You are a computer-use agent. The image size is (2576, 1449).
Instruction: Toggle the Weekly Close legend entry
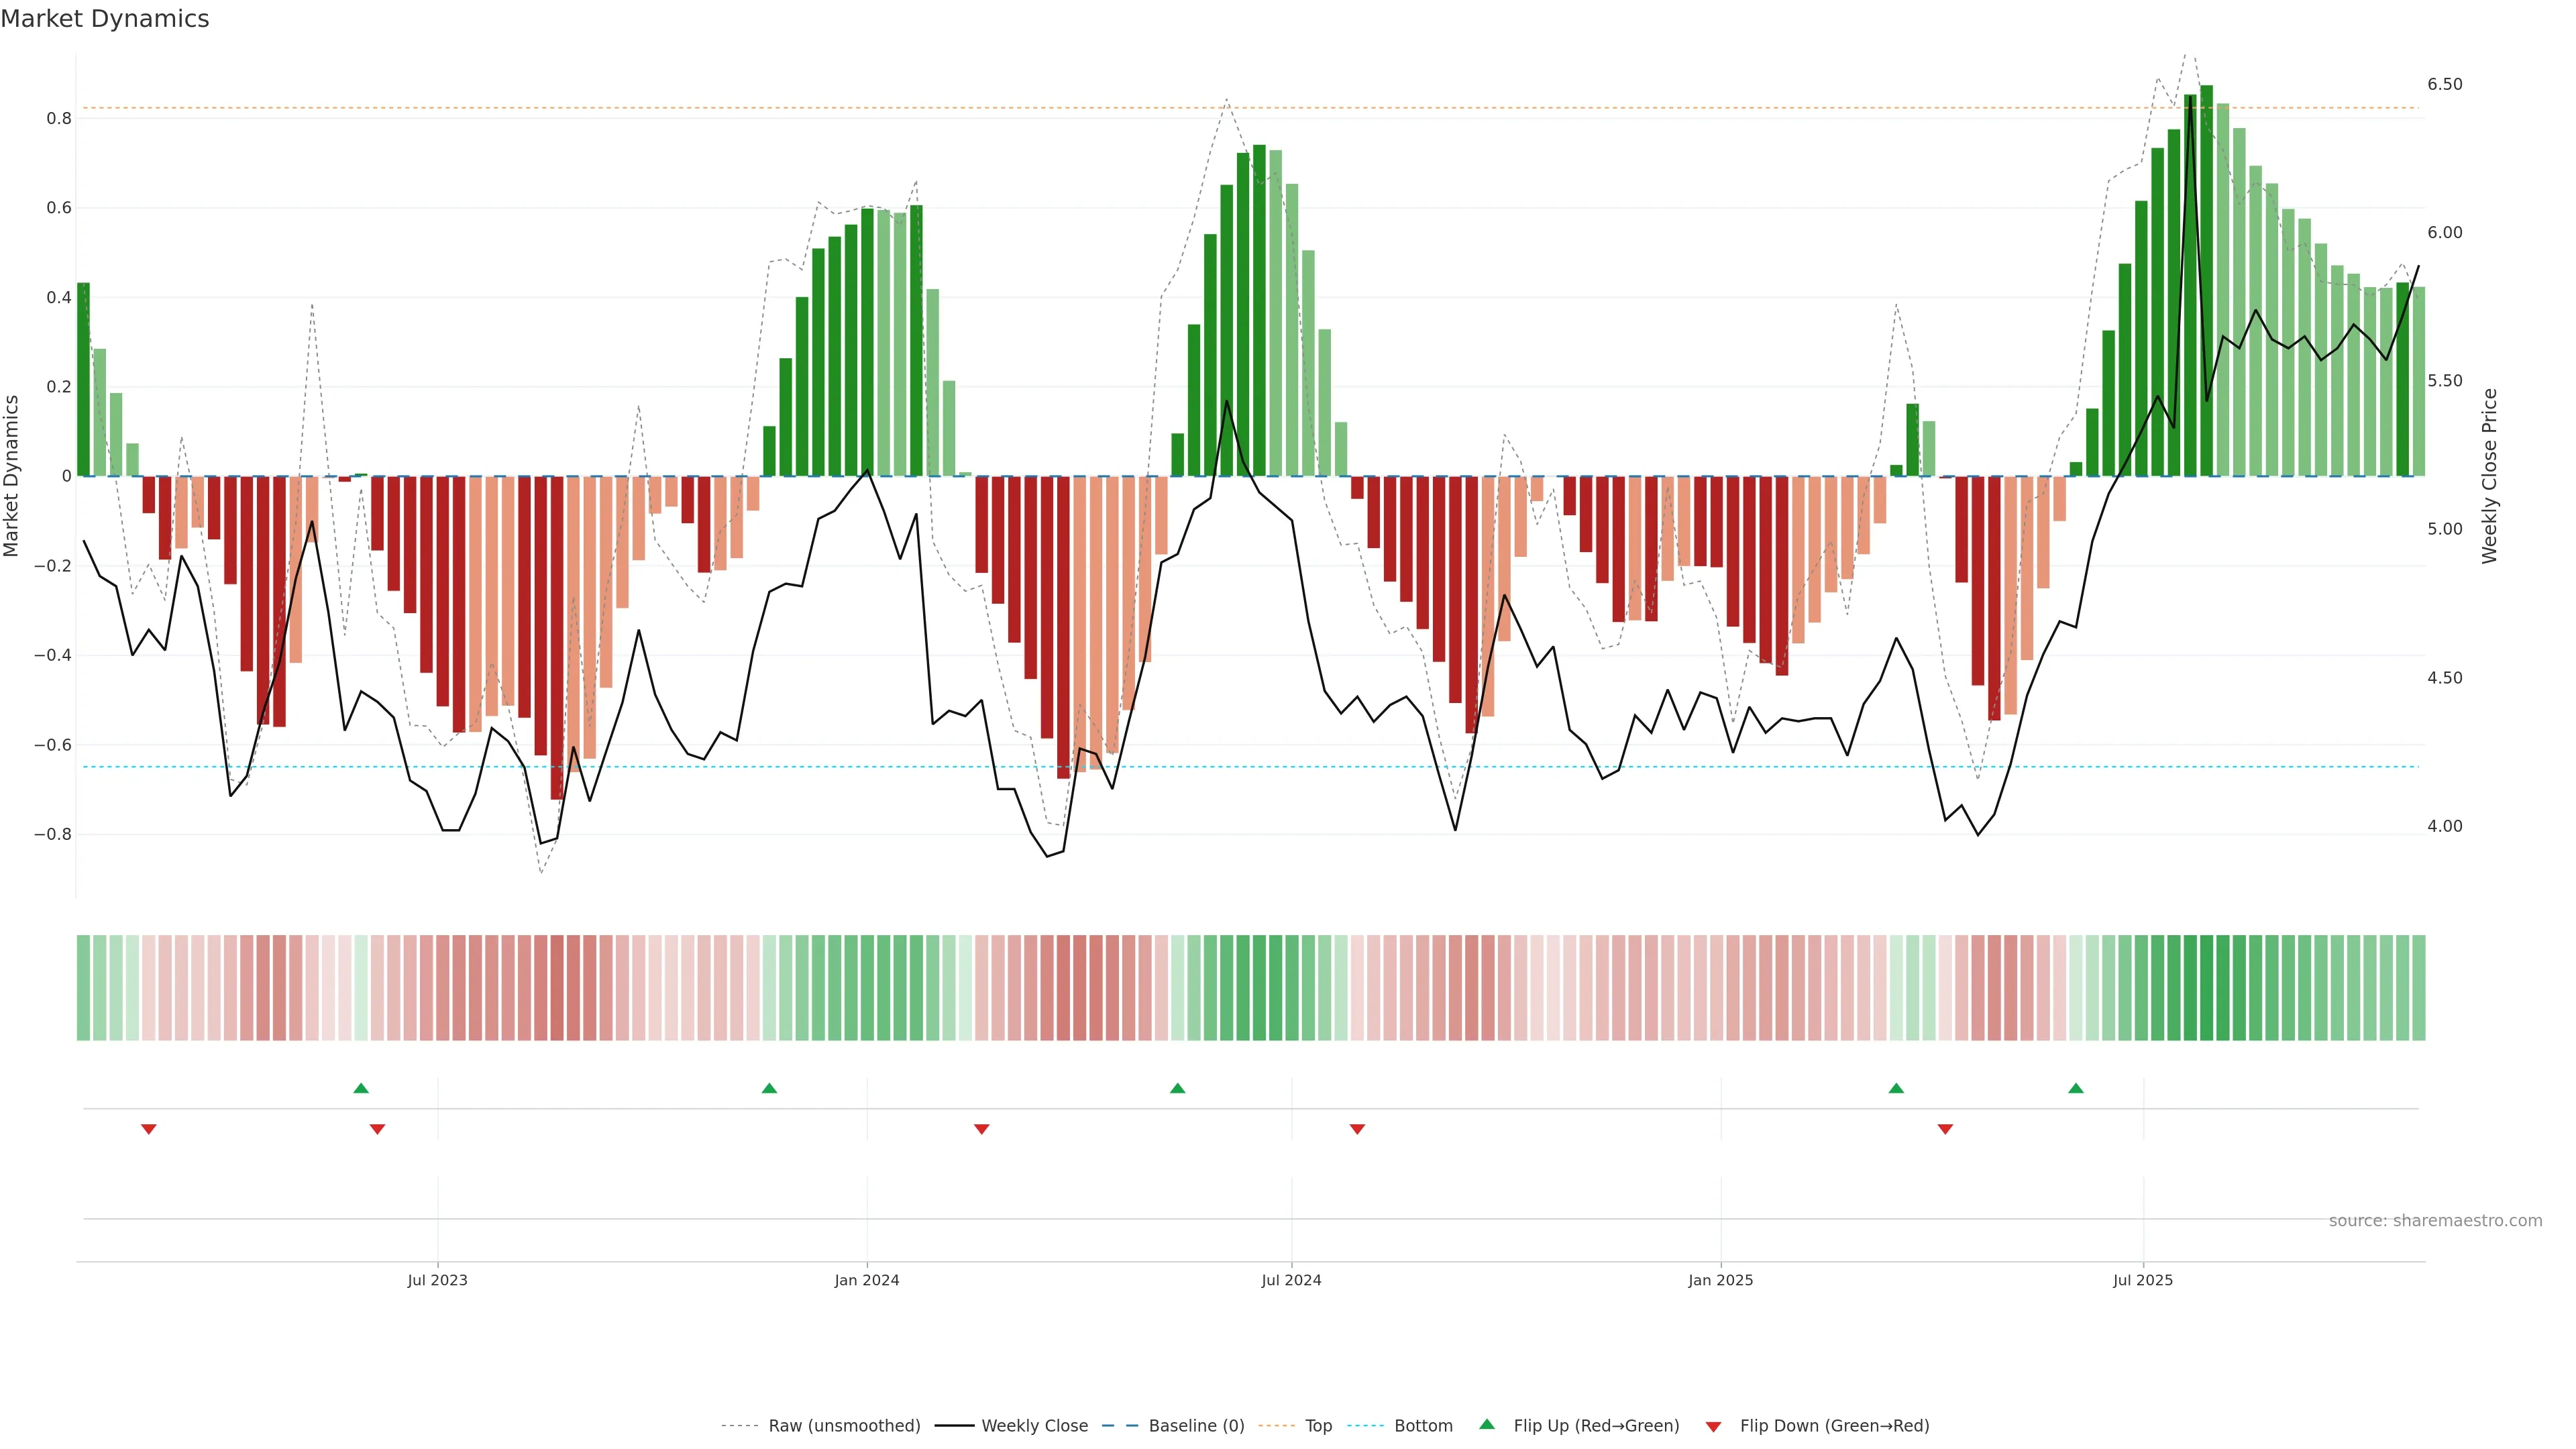click(1034, 1425)
